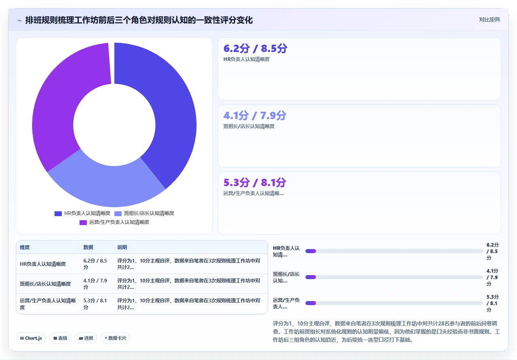Open the 6.2分 / 8.5分 data card
This screenshot has width=517, height=360.
[x=359, y=69]
